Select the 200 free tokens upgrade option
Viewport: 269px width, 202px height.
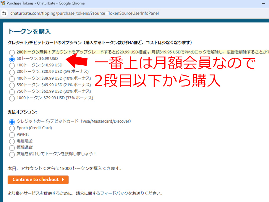point(12,52)
